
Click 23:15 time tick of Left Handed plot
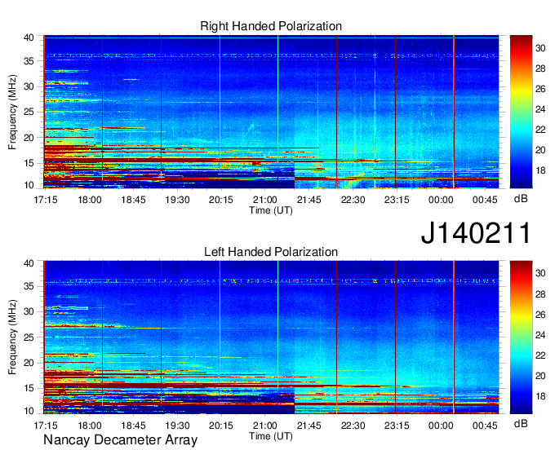click(397, 426)
